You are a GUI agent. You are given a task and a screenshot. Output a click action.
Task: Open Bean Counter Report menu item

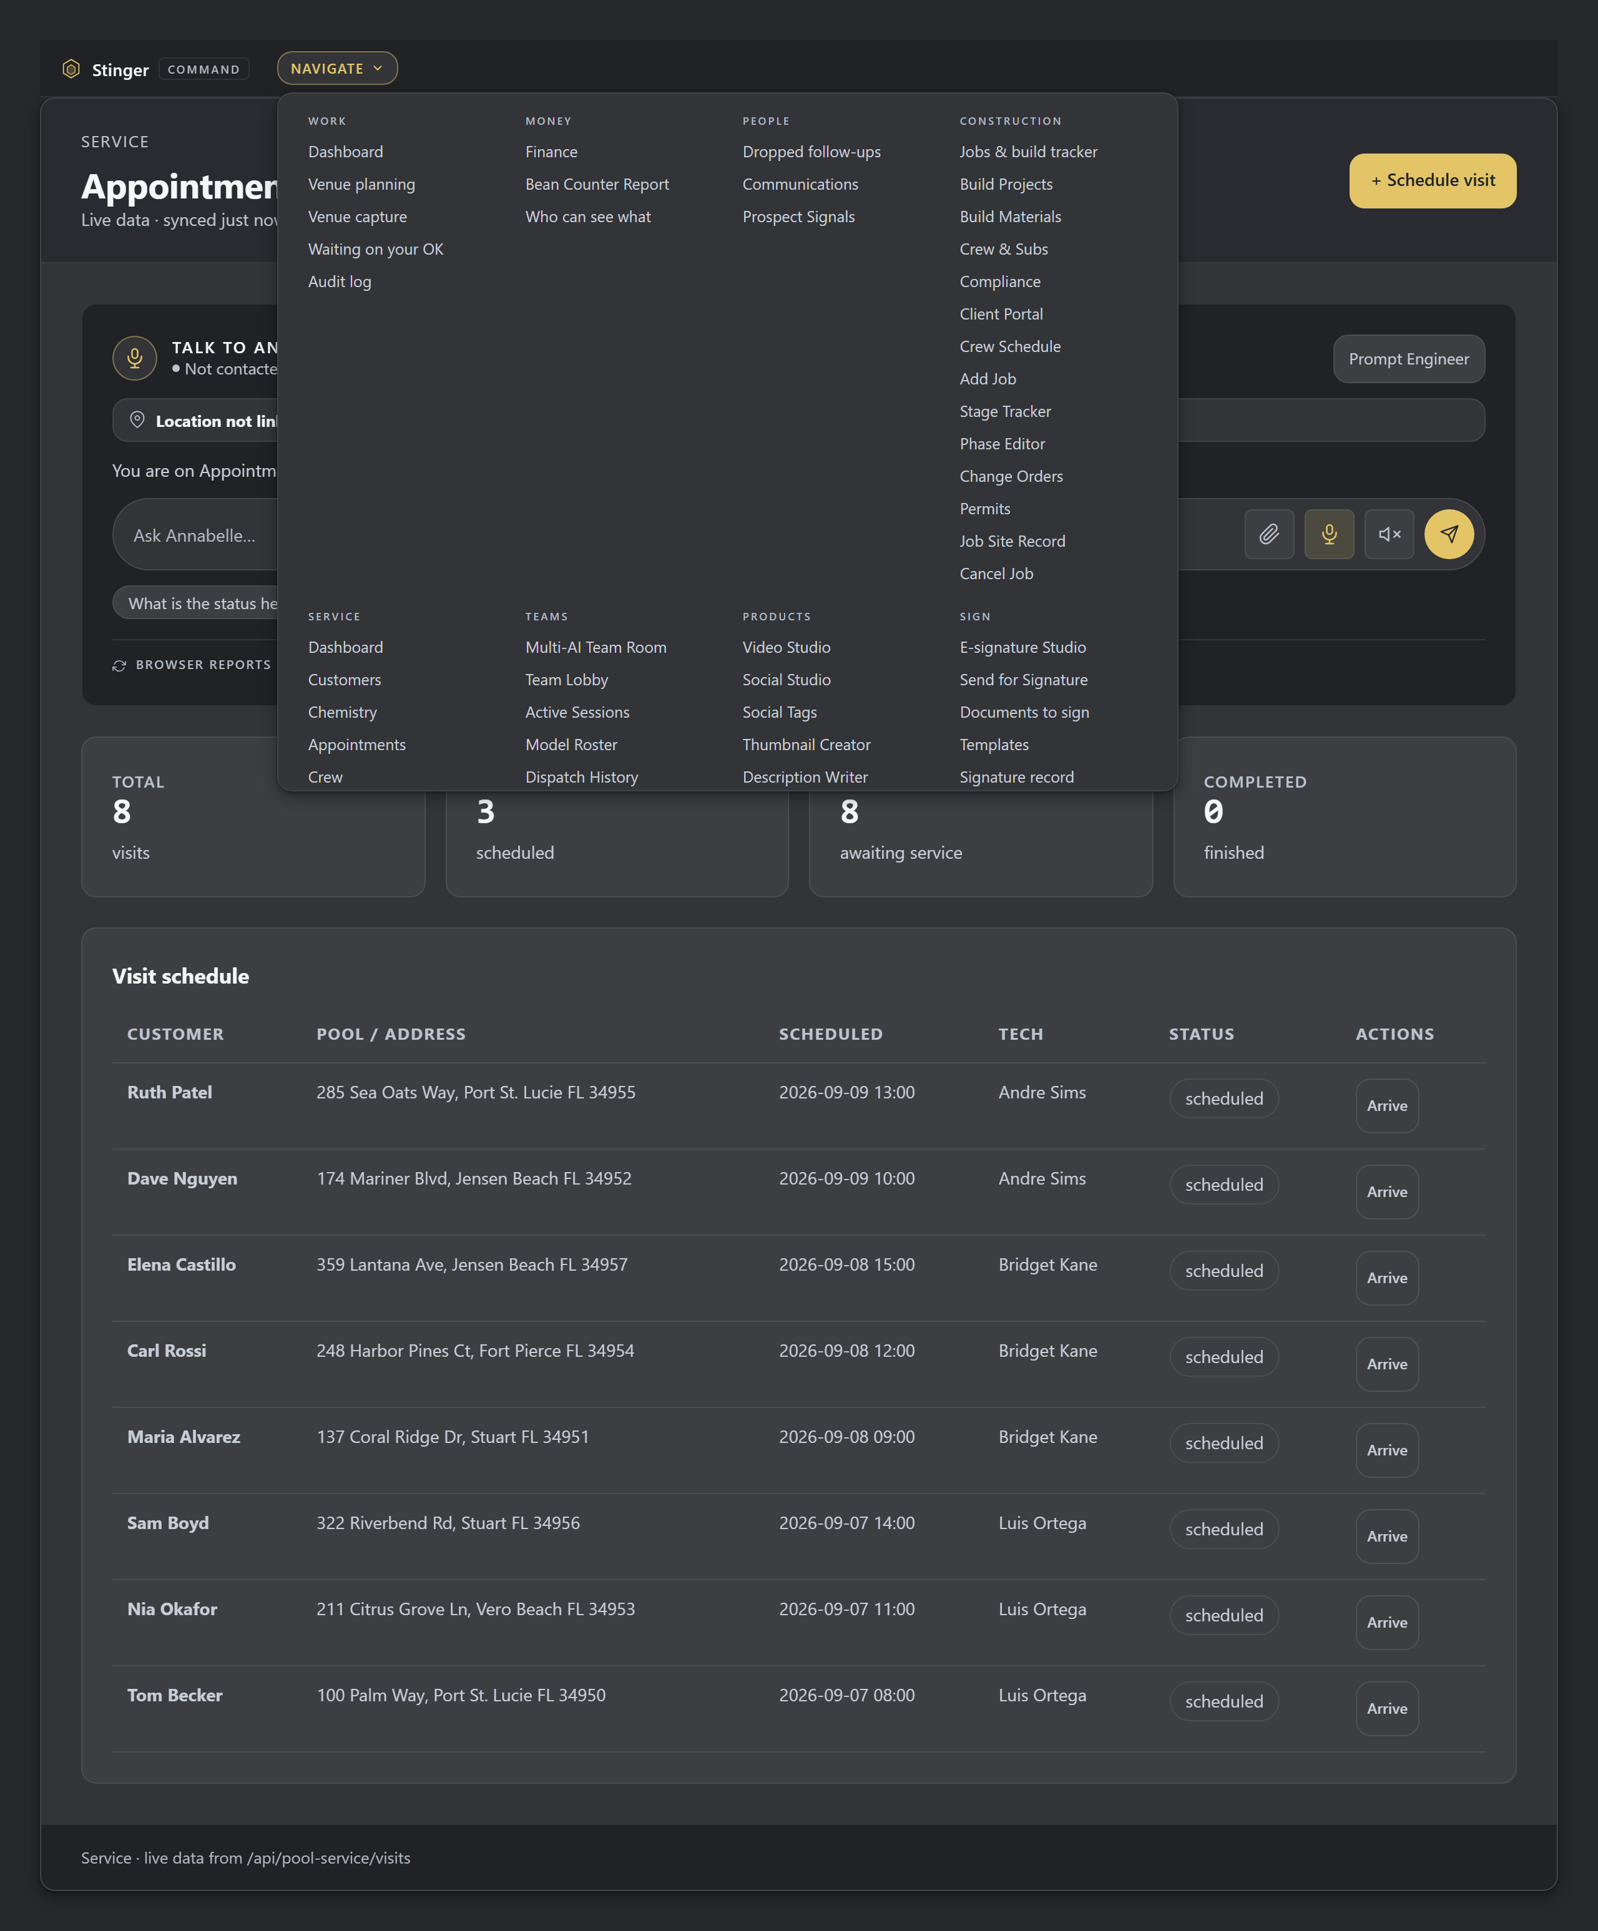[597, 184]
